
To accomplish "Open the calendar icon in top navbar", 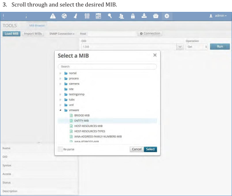I will pyautogui.click(x=99, y=16).
